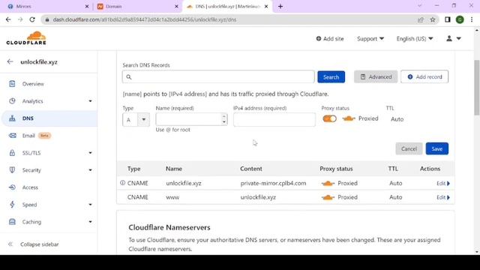The image size is (480, 270).
Task: Click Add site in the header
Action: coord(330,38)
